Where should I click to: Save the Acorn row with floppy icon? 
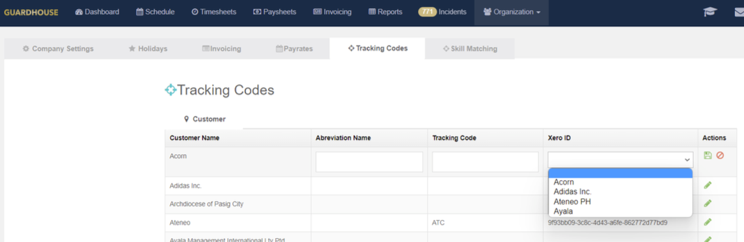click(x=708, y=155)
